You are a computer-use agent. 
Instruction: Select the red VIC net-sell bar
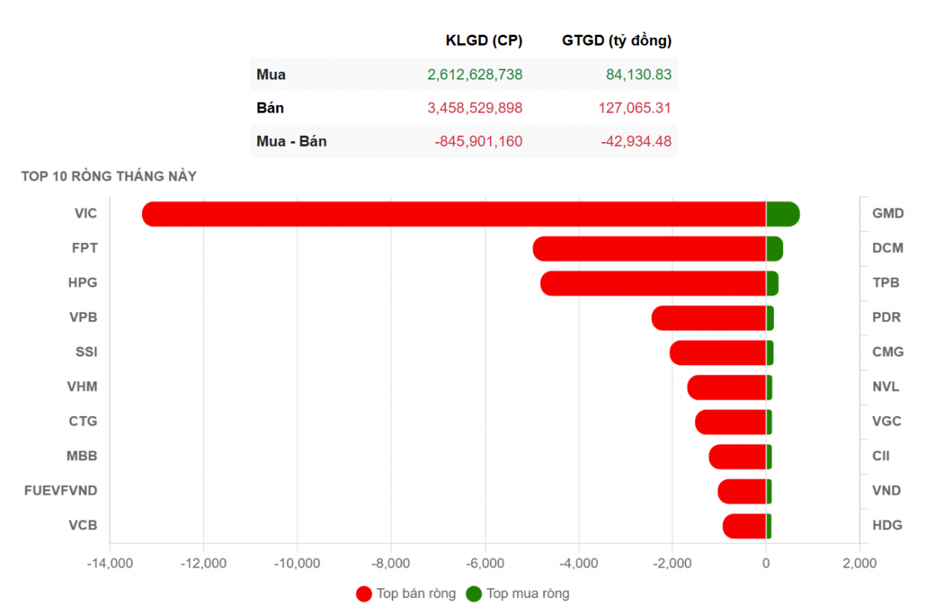(454, 214)
